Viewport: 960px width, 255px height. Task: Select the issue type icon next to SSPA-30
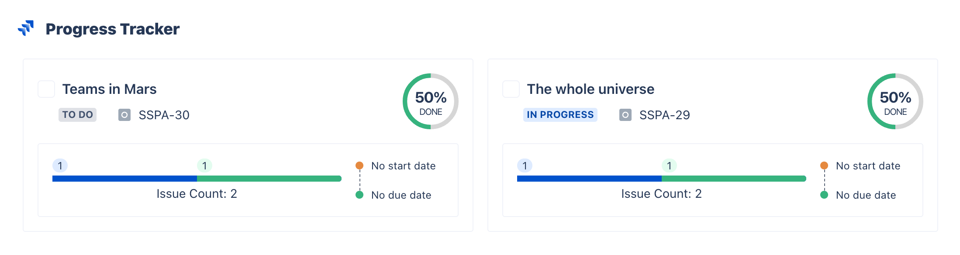coord(124,115)
